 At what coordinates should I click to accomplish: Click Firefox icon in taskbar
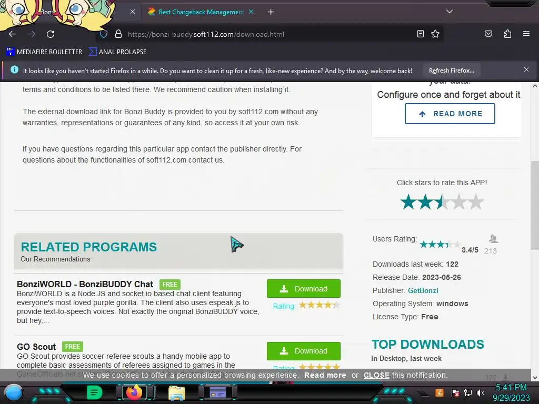(x=134, y=392)
